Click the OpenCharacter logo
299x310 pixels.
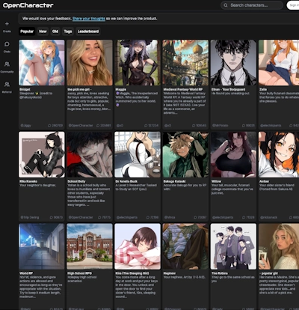coord(28,5)
